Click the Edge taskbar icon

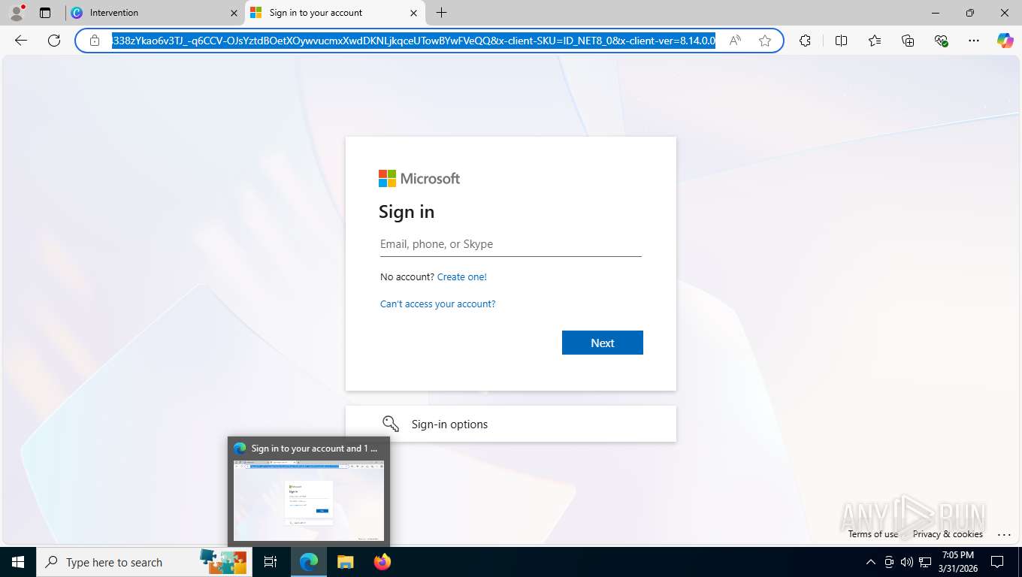pos(309,562)
